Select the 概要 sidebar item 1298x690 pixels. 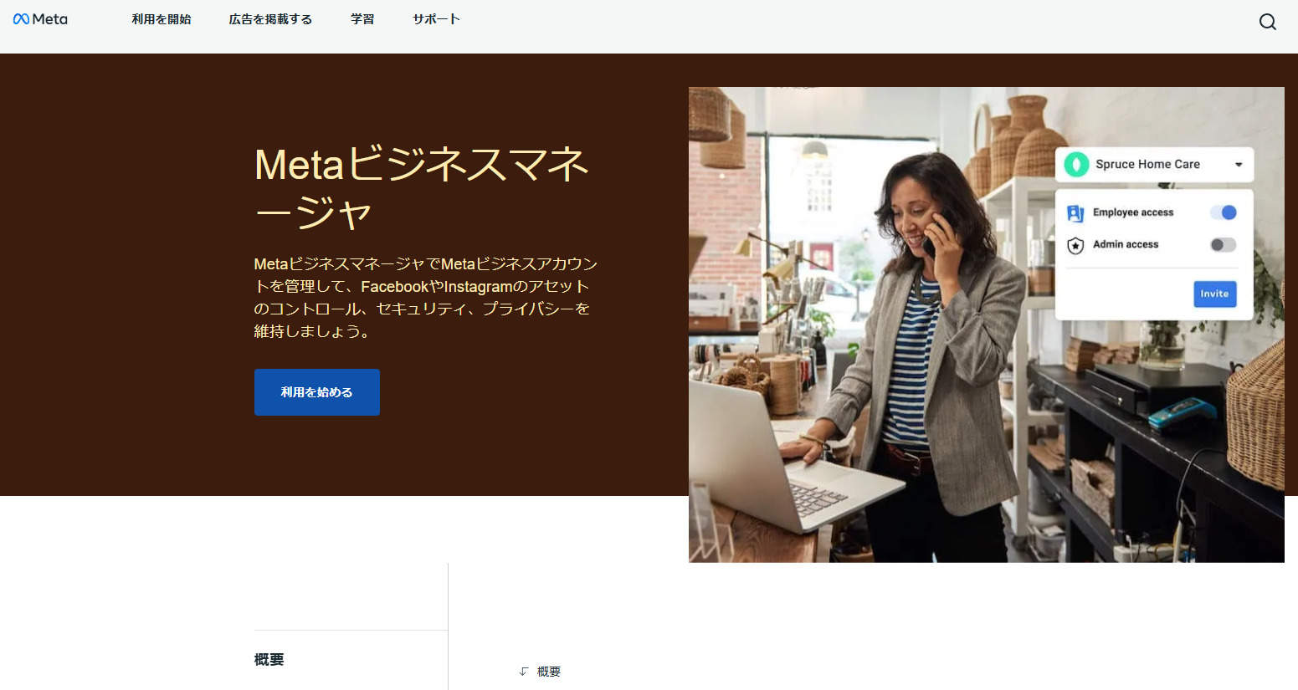[x=269, y=660]
